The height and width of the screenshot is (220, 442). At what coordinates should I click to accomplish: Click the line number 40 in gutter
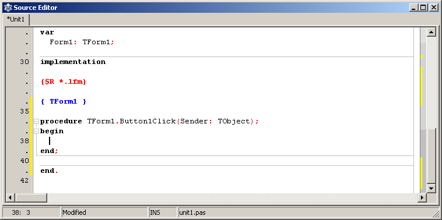24,161
